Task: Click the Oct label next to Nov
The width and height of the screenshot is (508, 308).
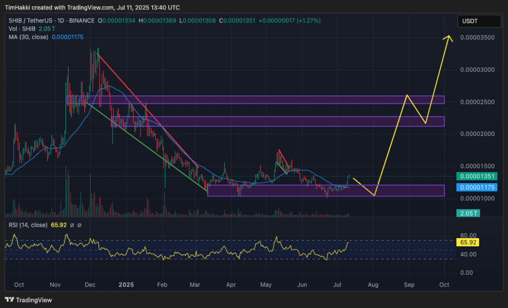Action: coord(19,285)
